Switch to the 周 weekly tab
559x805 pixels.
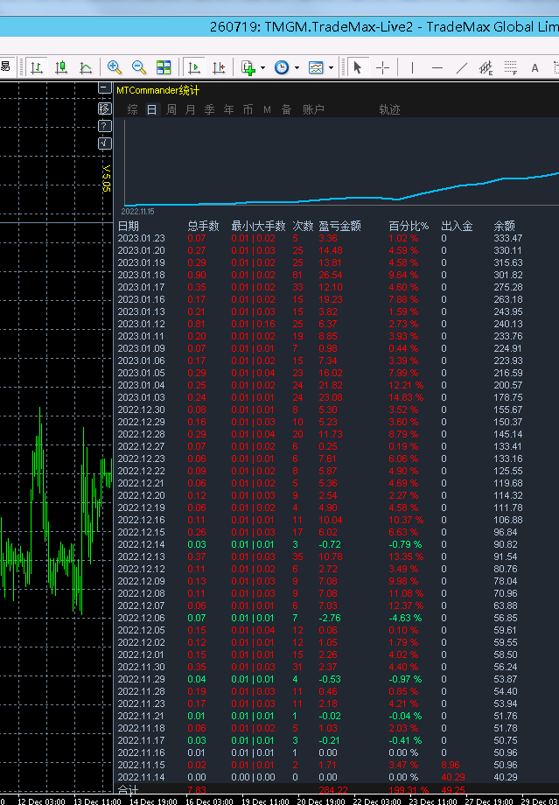171,109
